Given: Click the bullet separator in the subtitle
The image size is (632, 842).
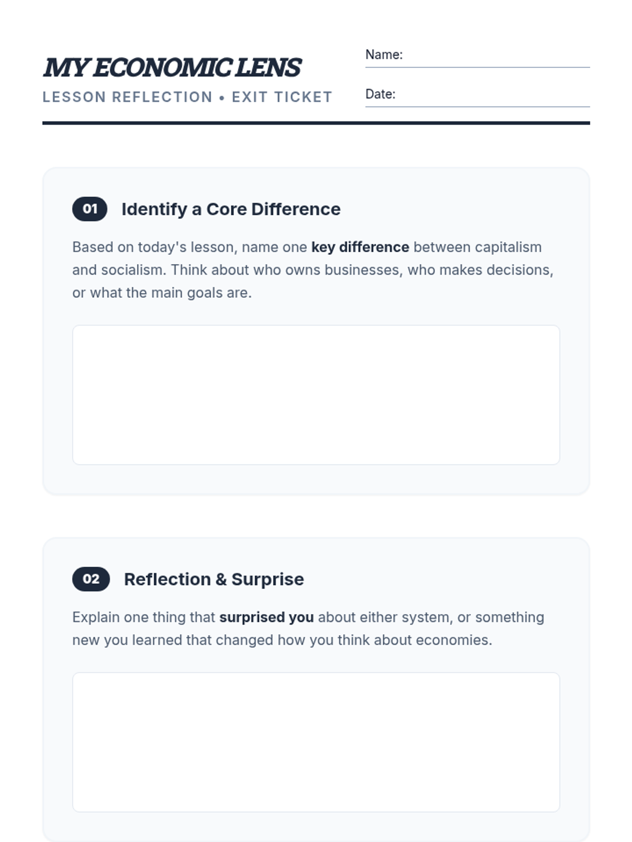Looking at the screenshot, I should [222, 98].
